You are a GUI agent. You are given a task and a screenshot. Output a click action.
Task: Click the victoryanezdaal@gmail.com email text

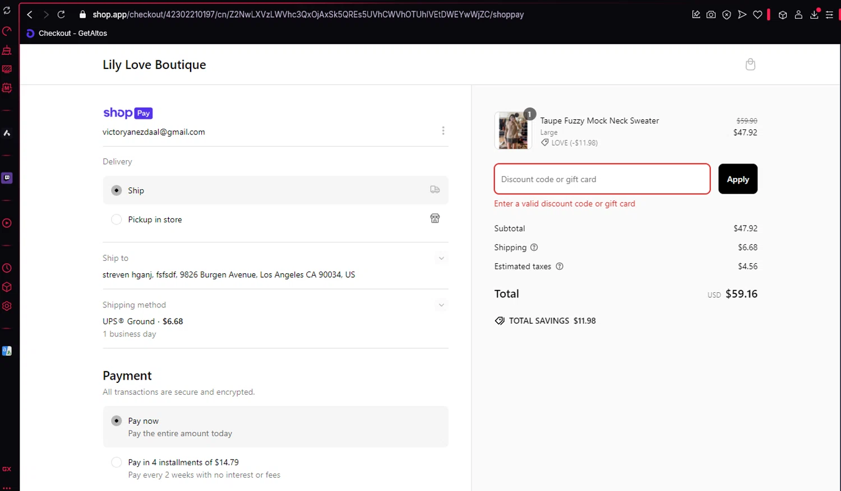[154, 132]
